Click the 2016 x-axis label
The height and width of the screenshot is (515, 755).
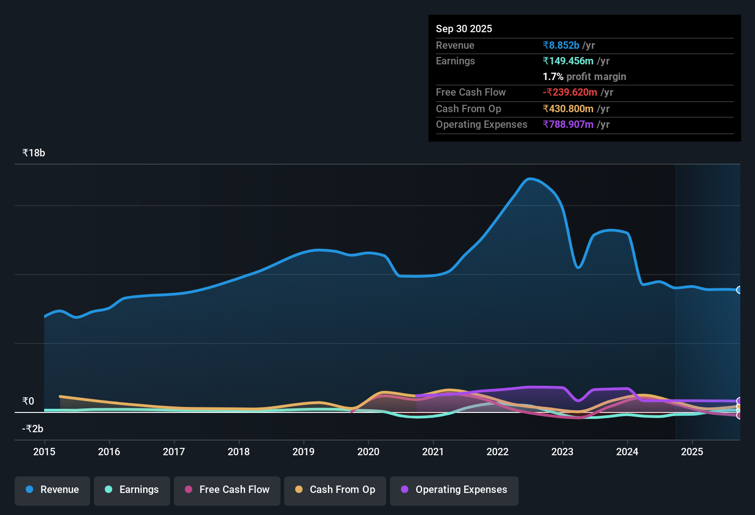click(x=109, y=452)
